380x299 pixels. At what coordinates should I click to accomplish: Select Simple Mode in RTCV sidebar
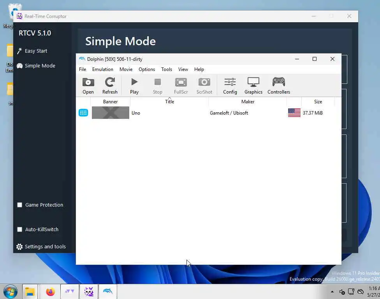coord(36,66)
